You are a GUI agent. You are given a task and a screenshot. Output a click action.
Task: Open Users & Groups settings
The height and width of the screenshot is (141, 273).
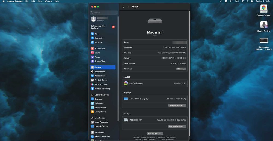[x=103, y=126]
